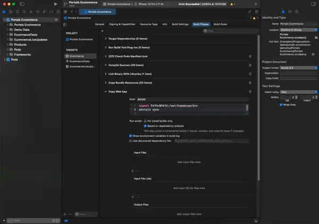Viewport: 319px width, 224px height.
Task: Switch to the Build Settings tab
Action: (180, 24)
